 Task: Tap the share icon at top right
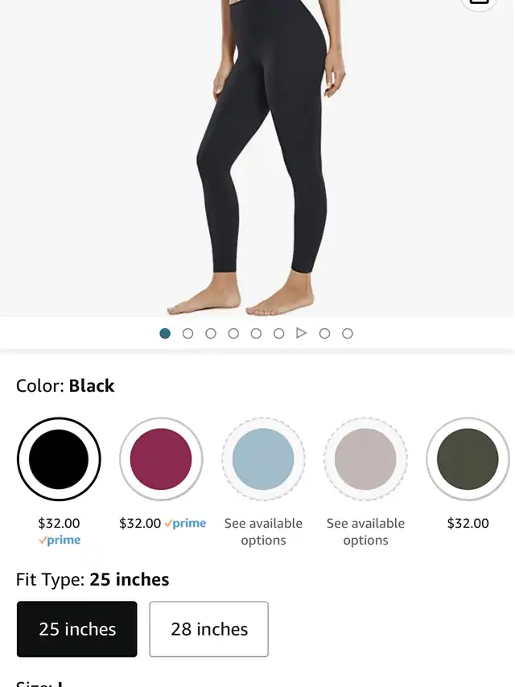click(x=479, y=2)
